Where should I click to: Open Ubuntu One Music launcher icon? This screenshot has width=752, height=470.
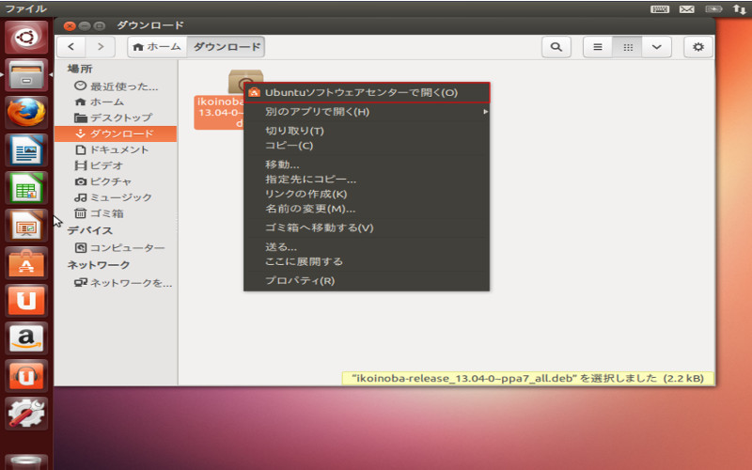pyautogui.click(x=26, y=375)
